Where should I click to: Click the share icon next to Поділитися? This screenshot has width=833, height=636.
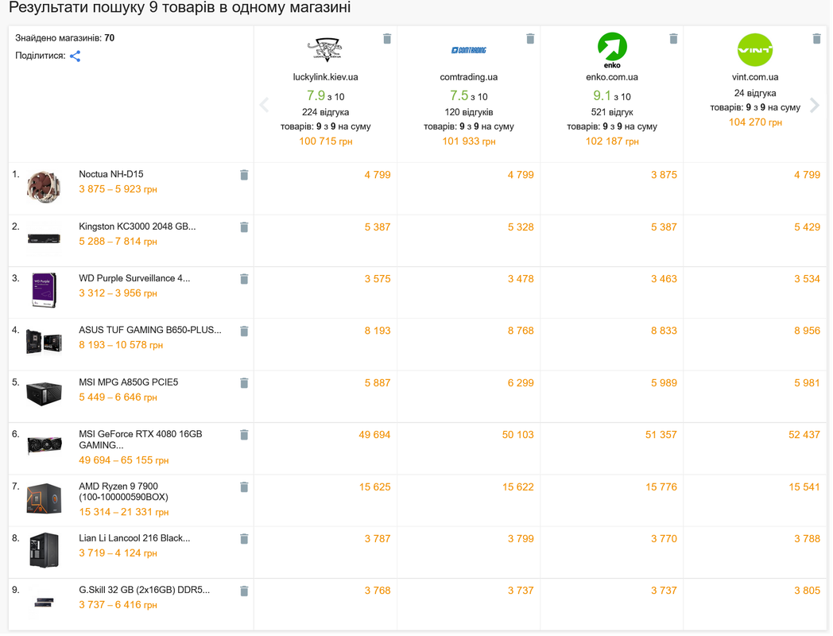pyautogui.click(x=75, y=56)
